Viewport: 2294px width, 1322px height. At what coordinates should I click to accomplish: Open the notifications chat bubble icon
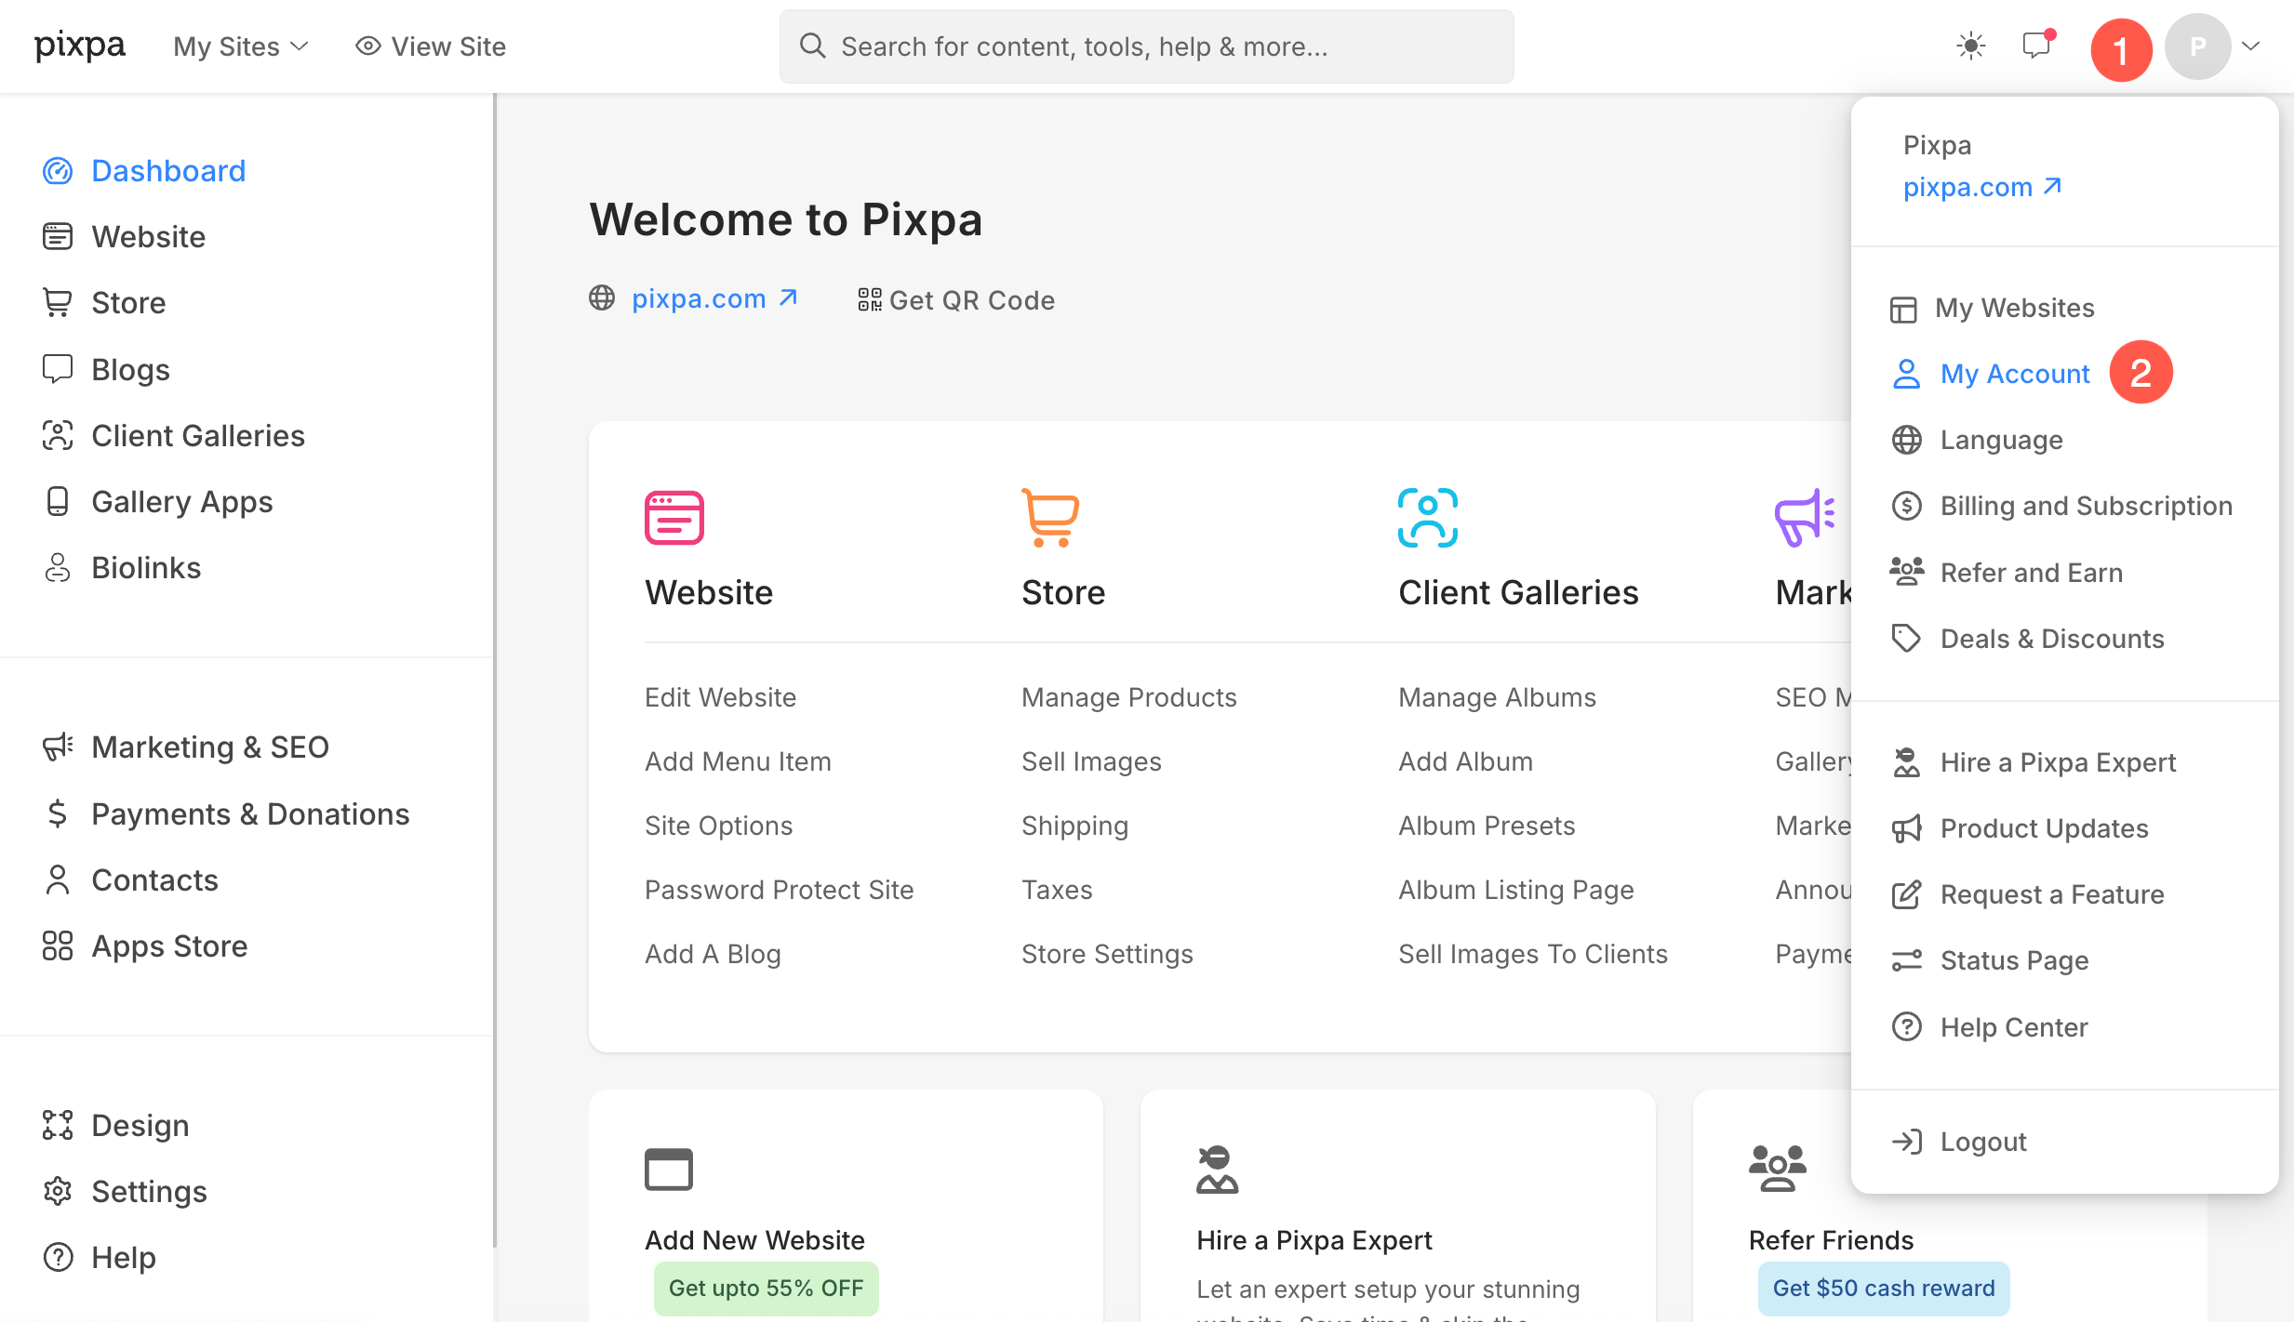2037,45
